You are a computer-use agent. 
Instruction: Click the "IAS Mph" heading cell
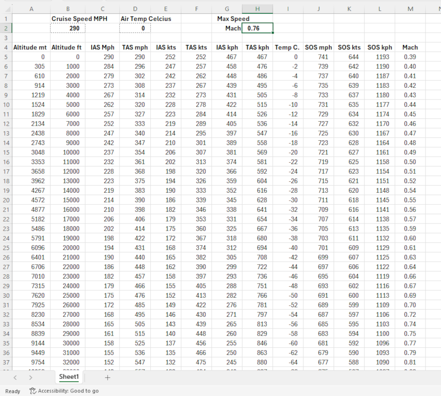102,48
